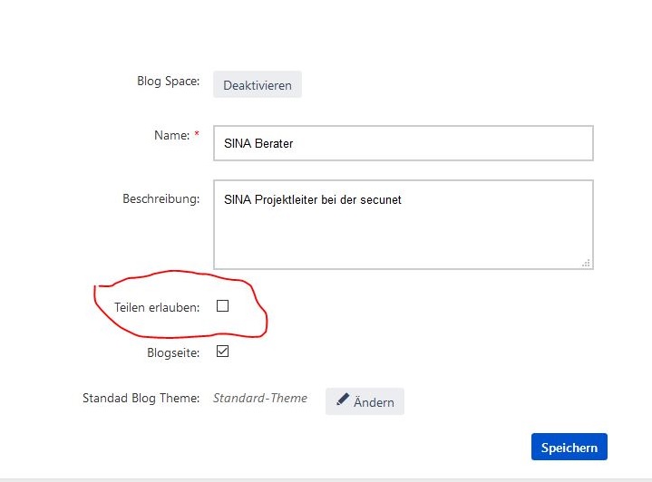Viewport: 652px width, 482px height.
Task: Save the settings with Speichern
Action: tap(569, 447)
